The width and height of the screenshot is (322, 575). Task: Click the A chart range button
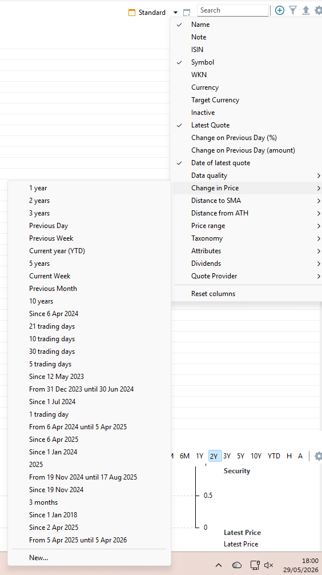pyautogui.click(x=300, y=456)
